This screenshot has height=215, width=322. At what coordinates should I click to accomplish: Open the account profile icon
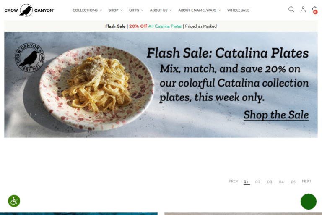pyautogui.click(x=303, y=10)
